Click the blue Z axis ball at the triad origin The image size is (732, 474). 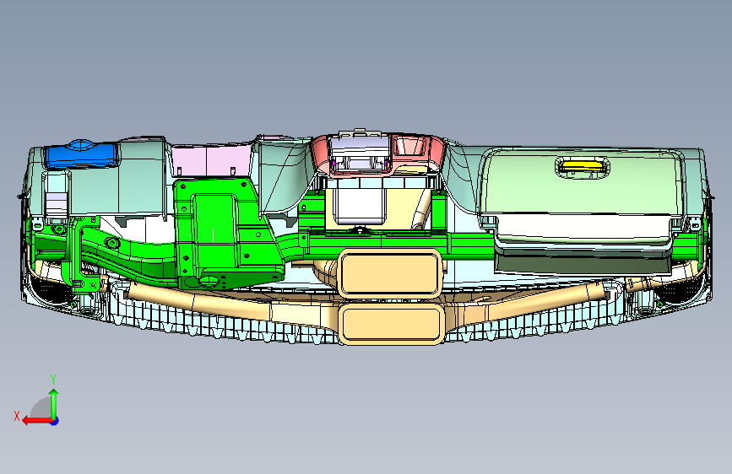pos(55,421)
